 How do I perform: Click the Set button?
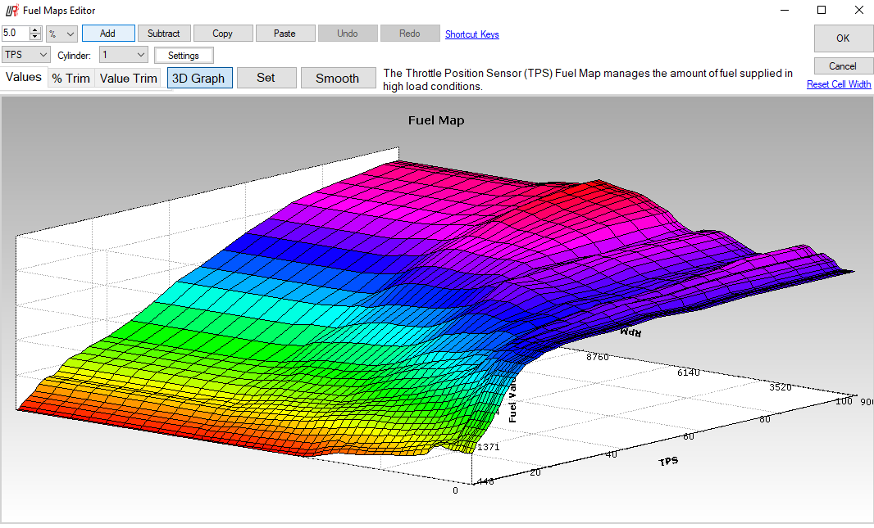(x=266, y=79)
